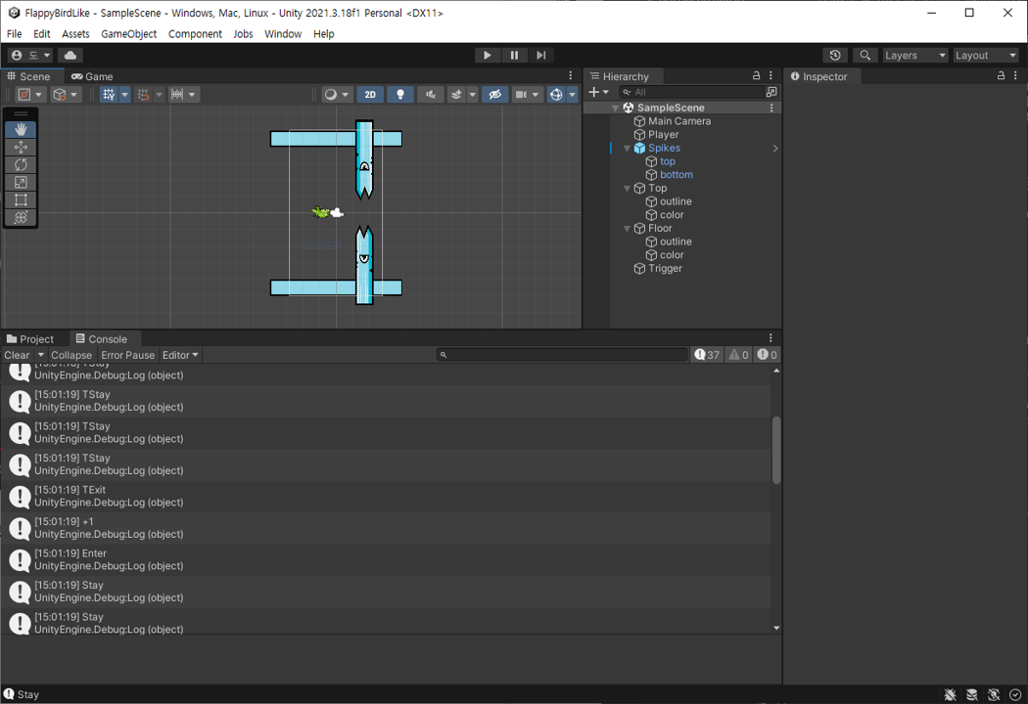The height and width of the screenshot is (704, 1028).
Task: Collapse the Spikes object
Action: pyautogui.click(x=627, y=148)
